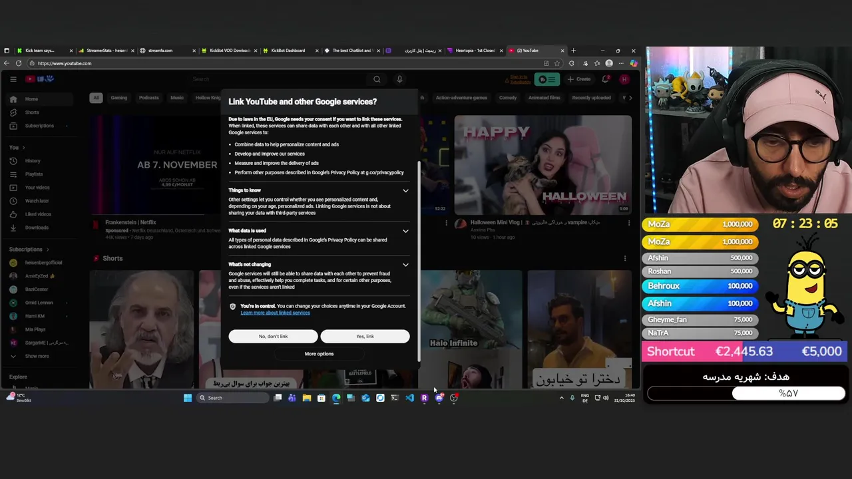
Task: Select Action-adventure games chip
Action: pos(461,98)
